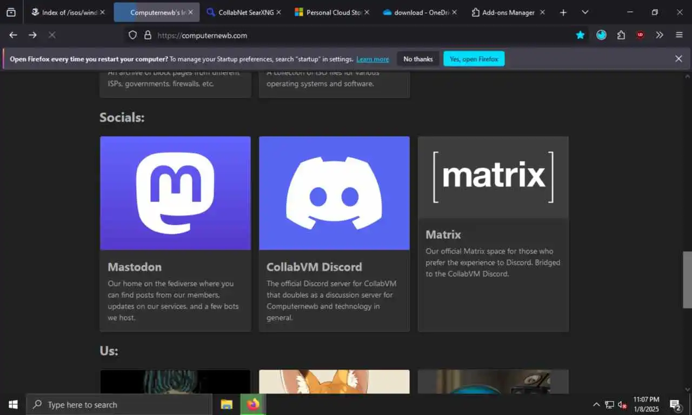Close the Personal Cloud Storage tab

(366, 12)
